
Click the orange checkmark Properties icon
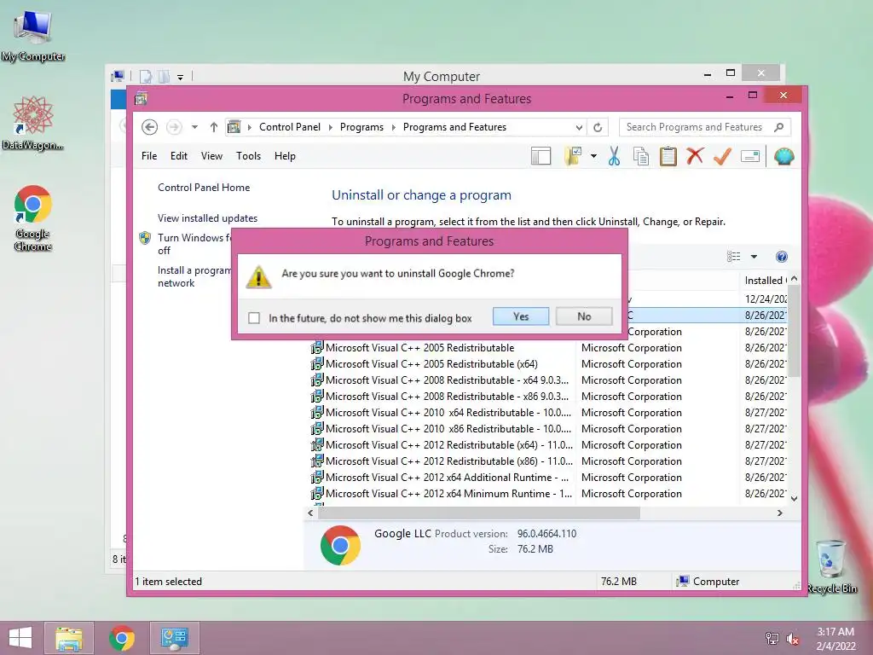pyautogui.click(x=722, y=157)
